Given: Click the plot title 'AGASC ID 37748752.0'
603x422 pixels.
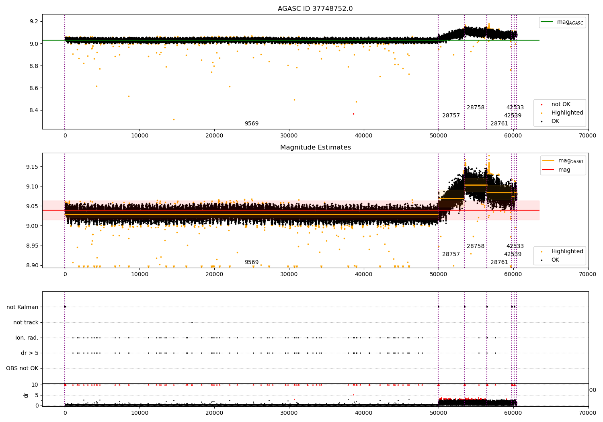Looking at the screenshot, I should [x=315, y=9].
